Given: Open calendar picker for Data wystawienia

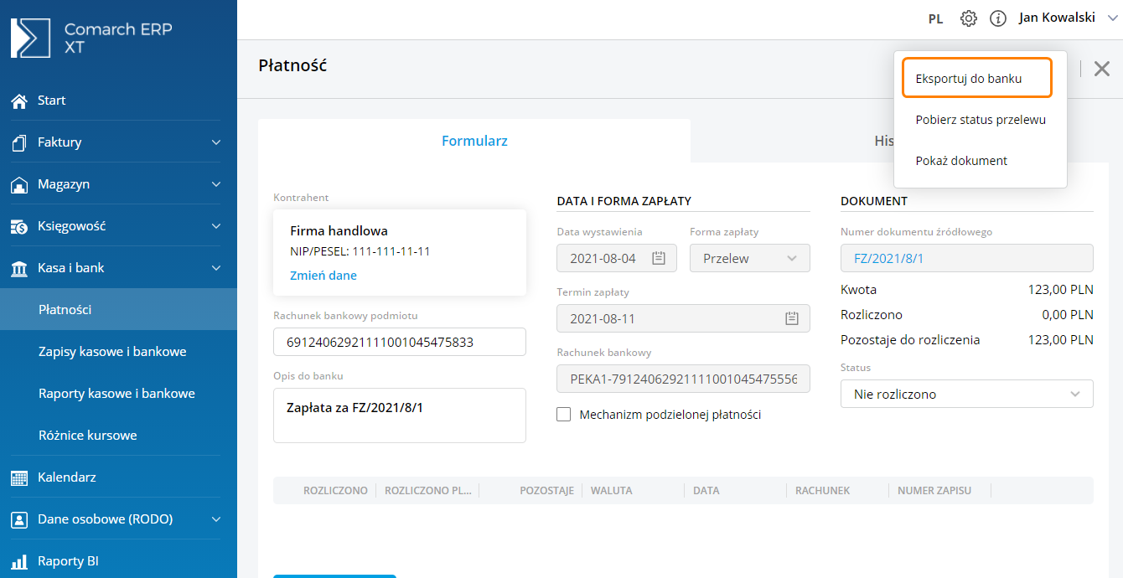Looking at the screenshot, I should click(659, 259).
